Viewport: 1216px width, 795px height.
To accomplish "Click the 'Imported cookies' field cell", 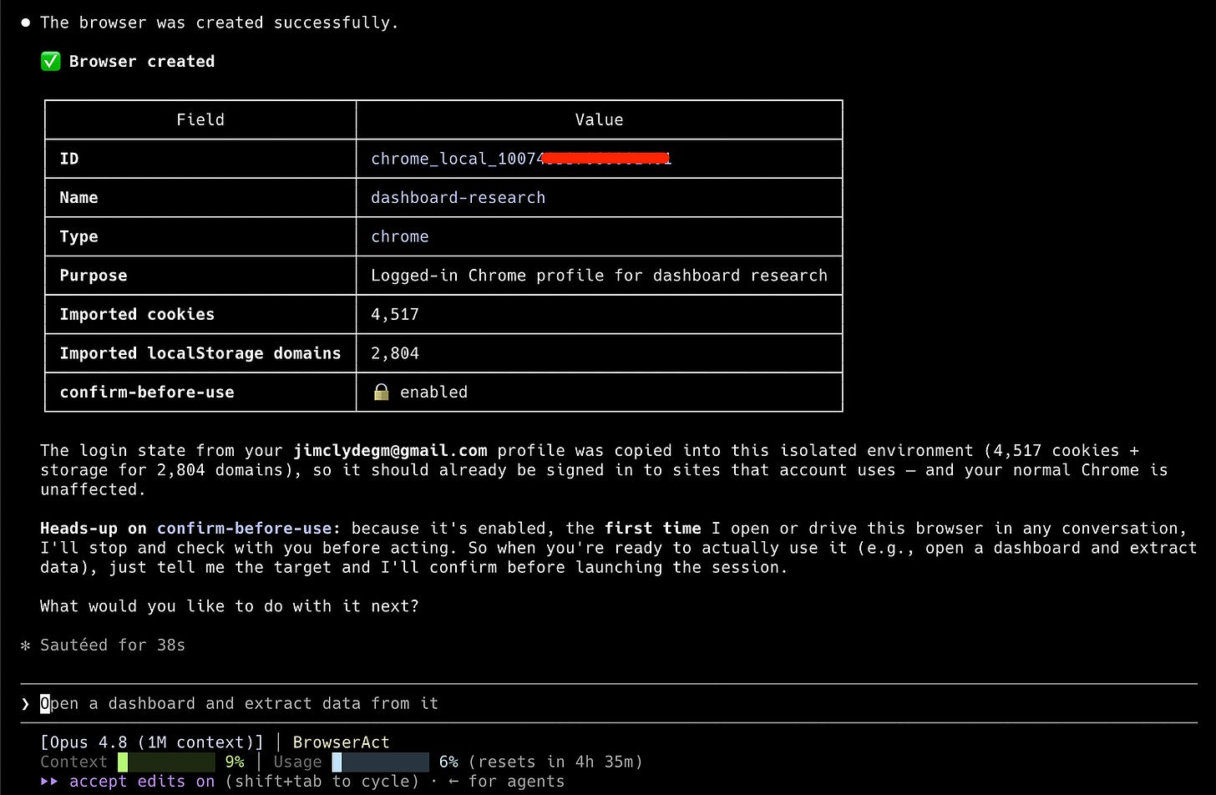I will pos(200,314).
